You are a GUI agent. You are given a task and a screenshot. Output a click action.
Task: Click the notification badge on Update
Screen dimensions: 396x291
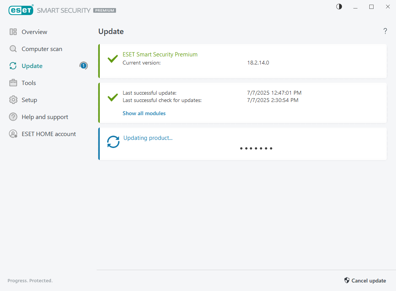tap(84, 66)
